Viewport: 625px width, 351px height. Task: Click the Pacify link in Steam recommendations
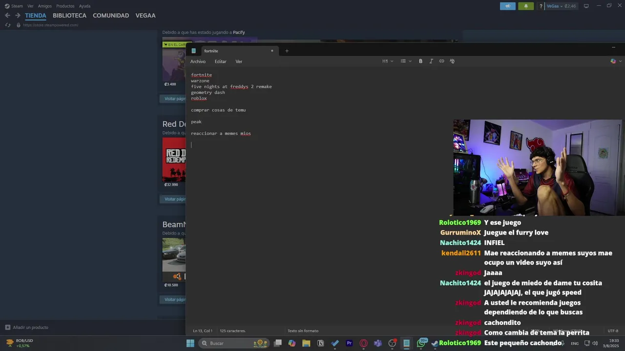(x=239, y=32)
